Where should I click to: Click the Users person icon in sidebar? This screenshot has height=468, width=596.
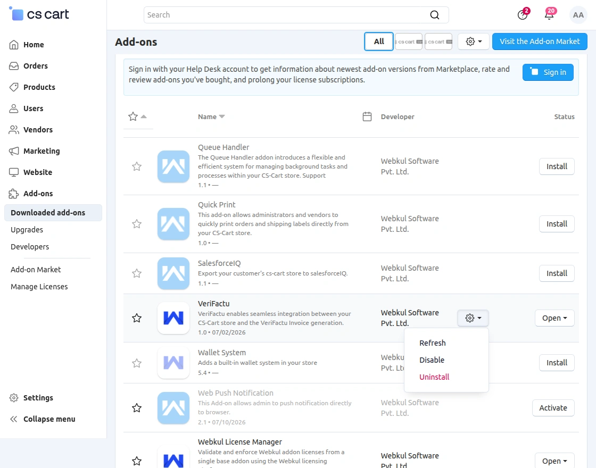(14, 108)
